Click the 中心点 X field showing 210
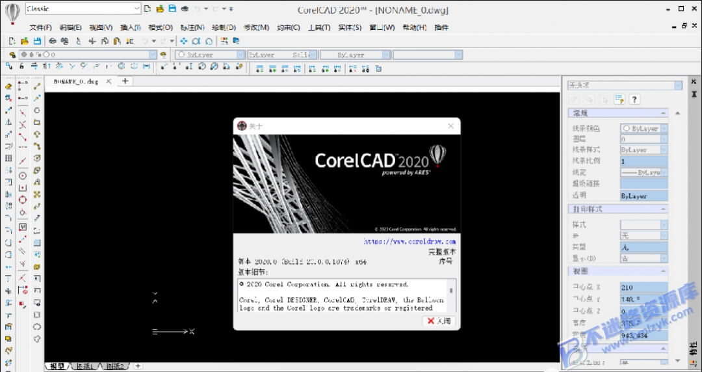This screenshot has width=702, height=372. 643,287
